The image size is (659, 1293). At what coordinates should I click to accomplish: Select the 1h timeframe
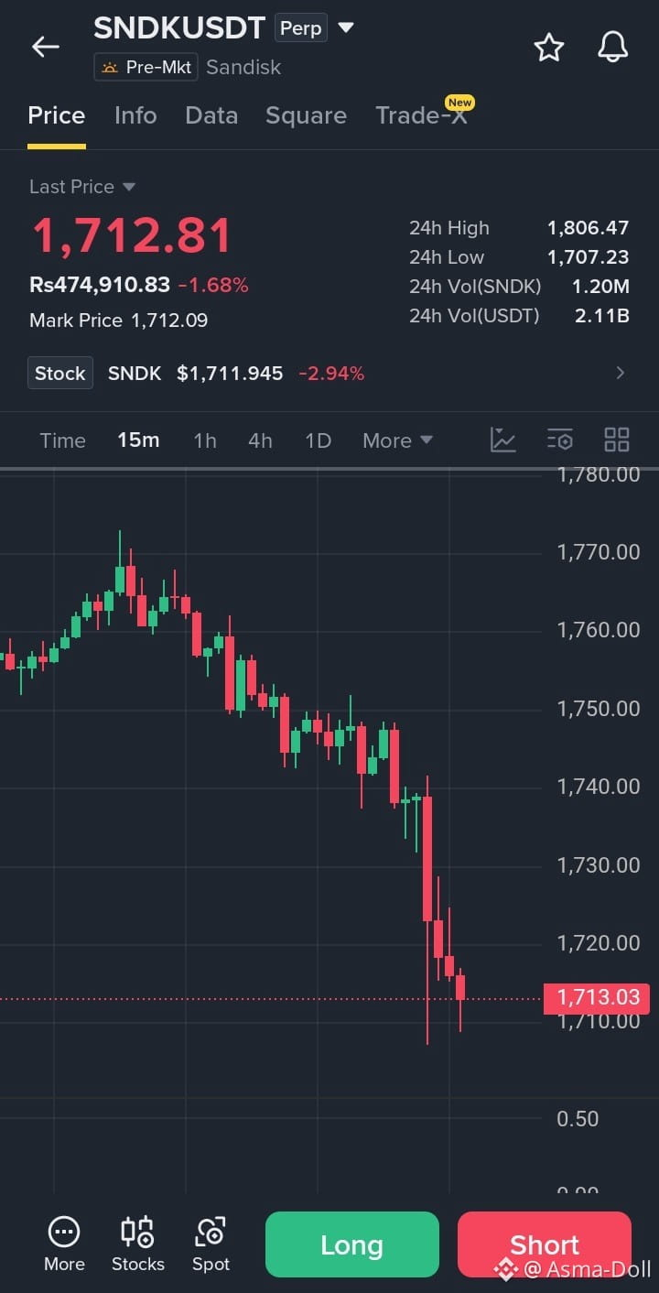pos(205,440)
